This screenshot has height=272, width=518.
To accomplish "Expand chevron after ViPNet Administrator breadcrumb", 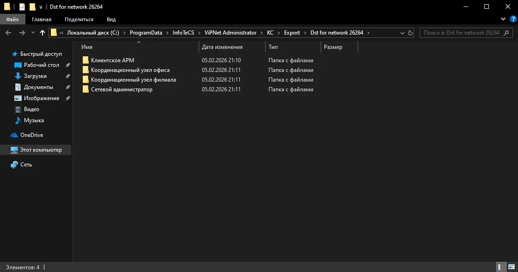I will [262, 33].
